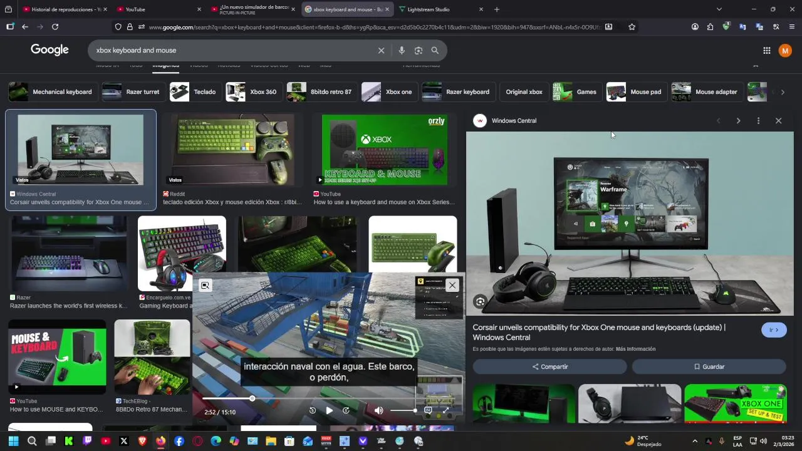Open the Razer wireless keyboard thumbnail

69,253
